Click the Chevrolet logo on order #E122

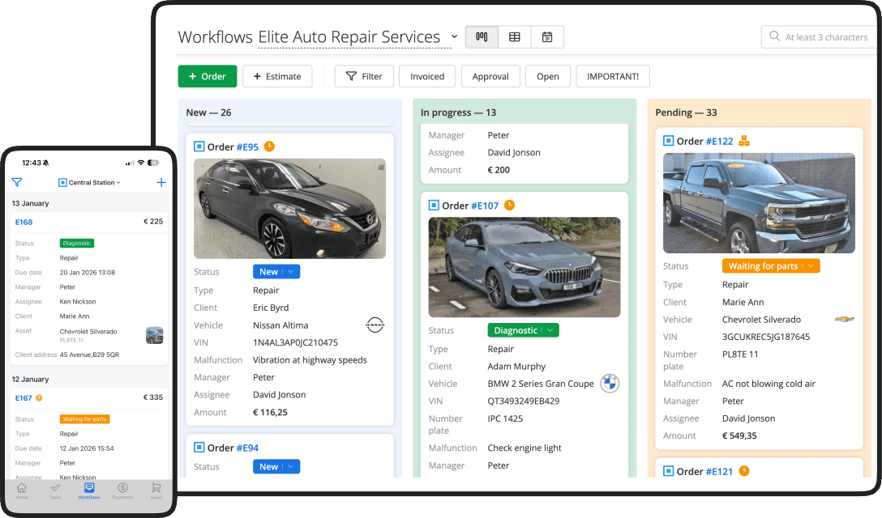tap(844, 319)
